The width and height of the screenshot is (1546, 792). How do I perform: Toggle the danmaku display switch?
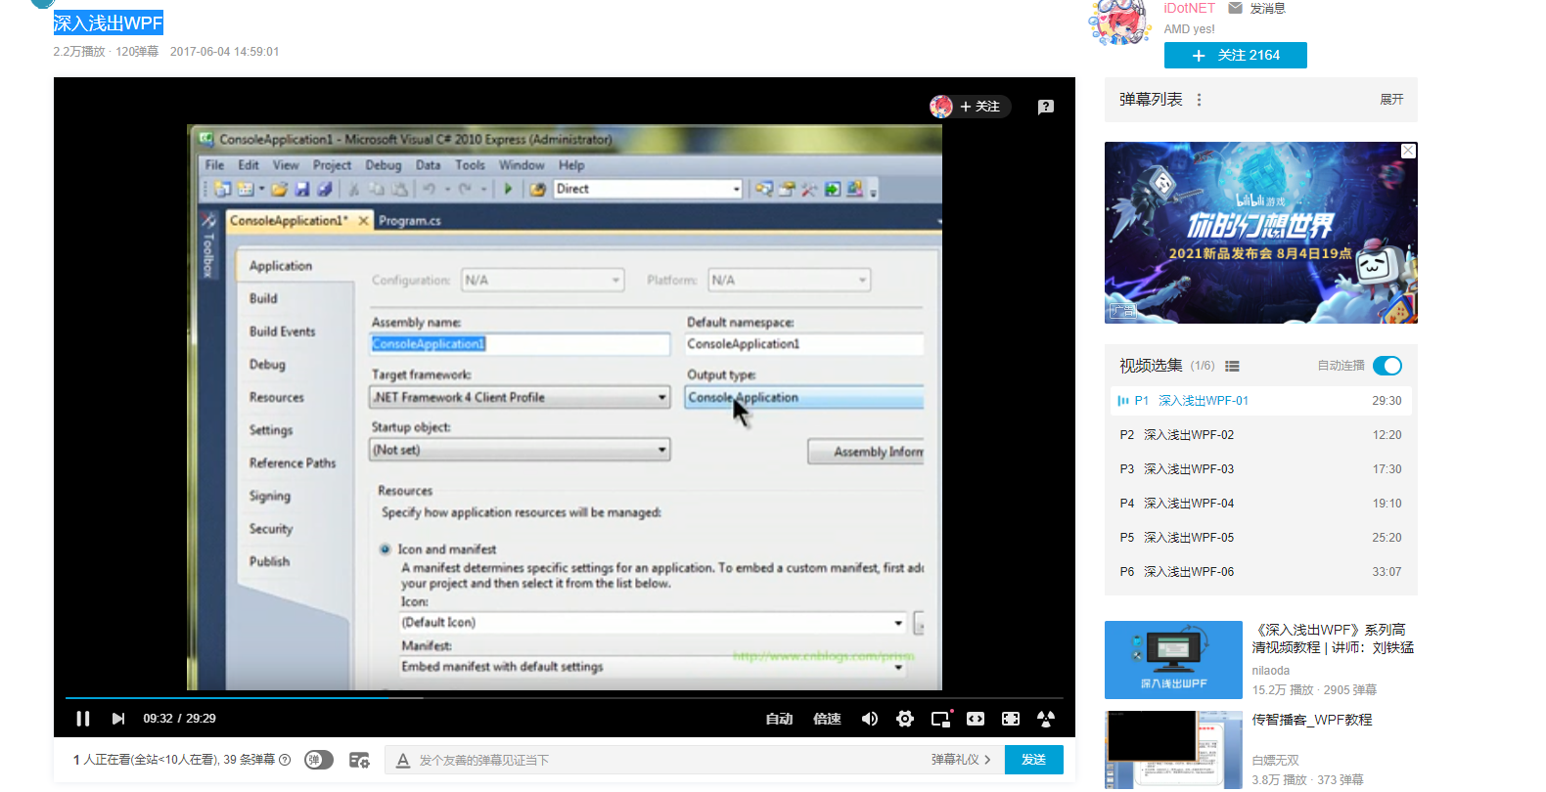coord(319,760)
